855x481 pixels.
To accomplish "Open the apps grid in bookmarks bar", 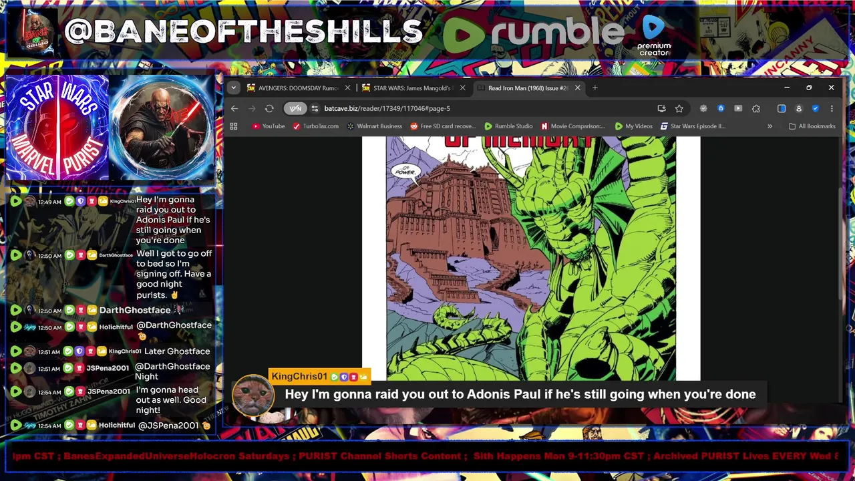I will pos(234,126).
